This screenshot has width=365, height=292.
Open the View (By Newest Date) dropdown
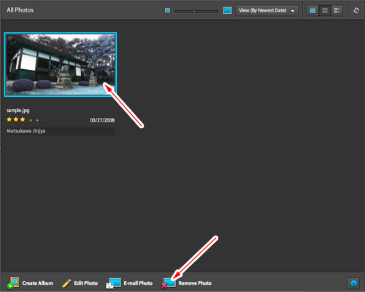click(x=266, y=11)
